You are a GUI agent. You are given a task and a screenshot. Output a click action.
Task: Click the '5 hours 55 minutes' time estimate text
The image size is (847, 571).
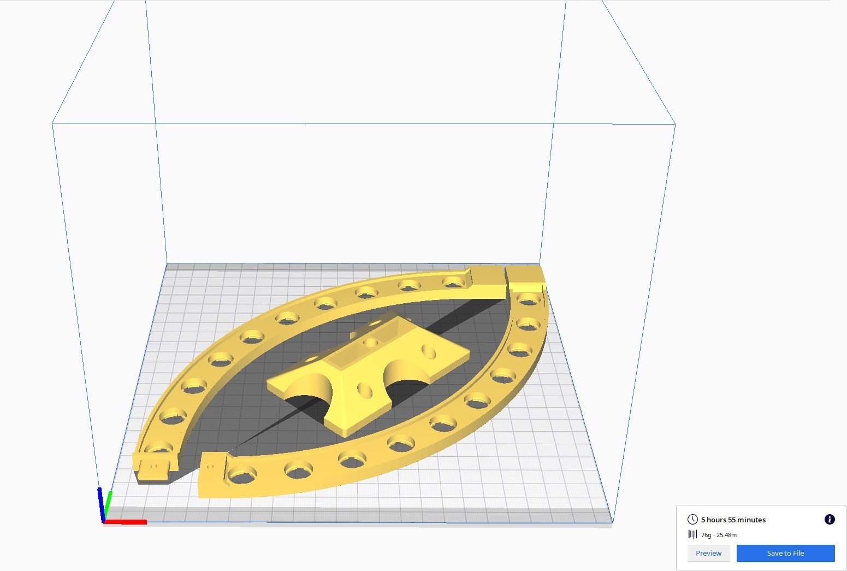pyautogui.click(x=733, y=520)
